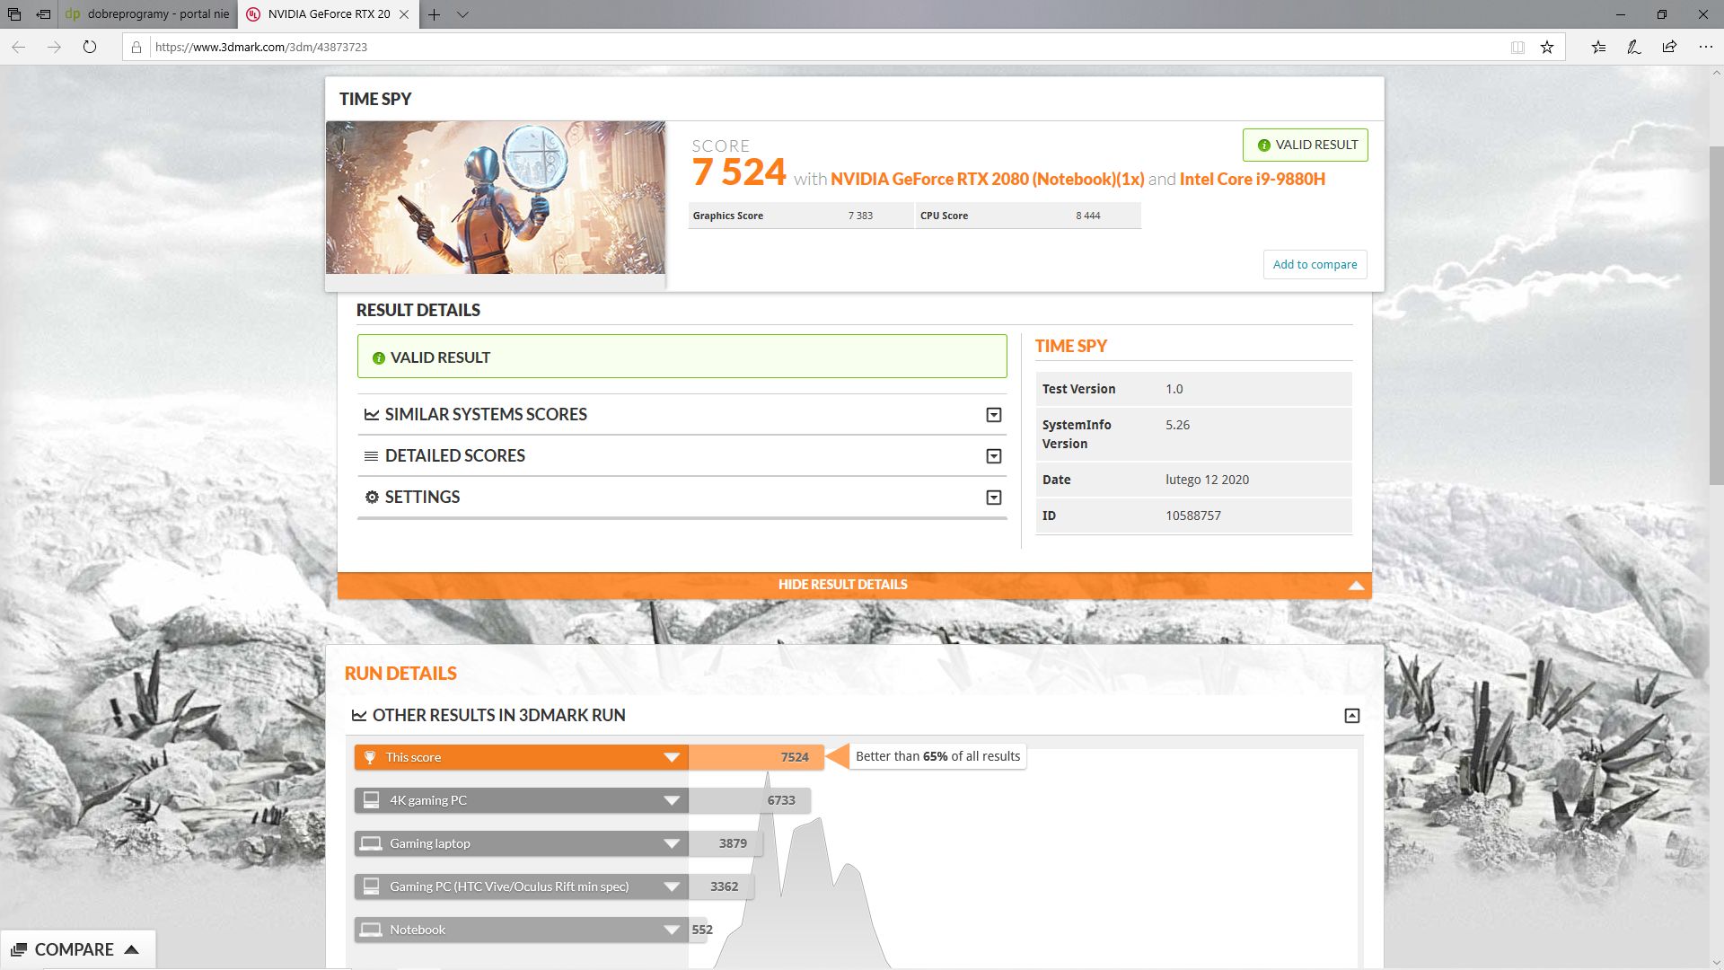
Task: Open the Intel Core i9-9880H link
Action: point(1253,179)
